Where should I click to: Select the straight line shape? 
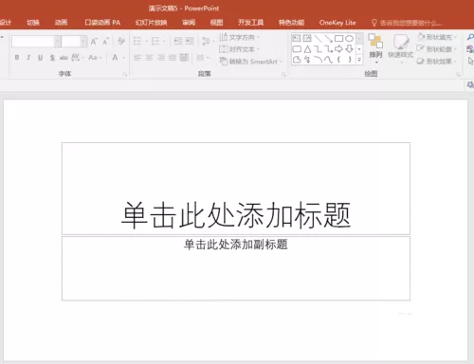point(318,39)
